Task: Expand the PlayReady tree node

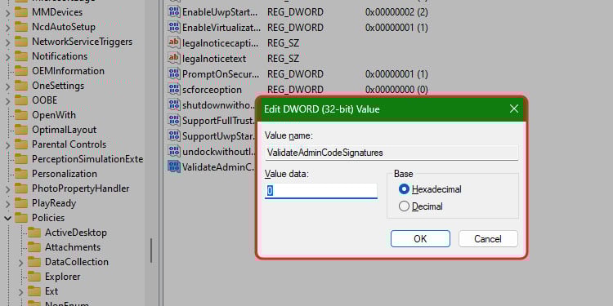Action: pyautogui.click(x=8, y=203)
